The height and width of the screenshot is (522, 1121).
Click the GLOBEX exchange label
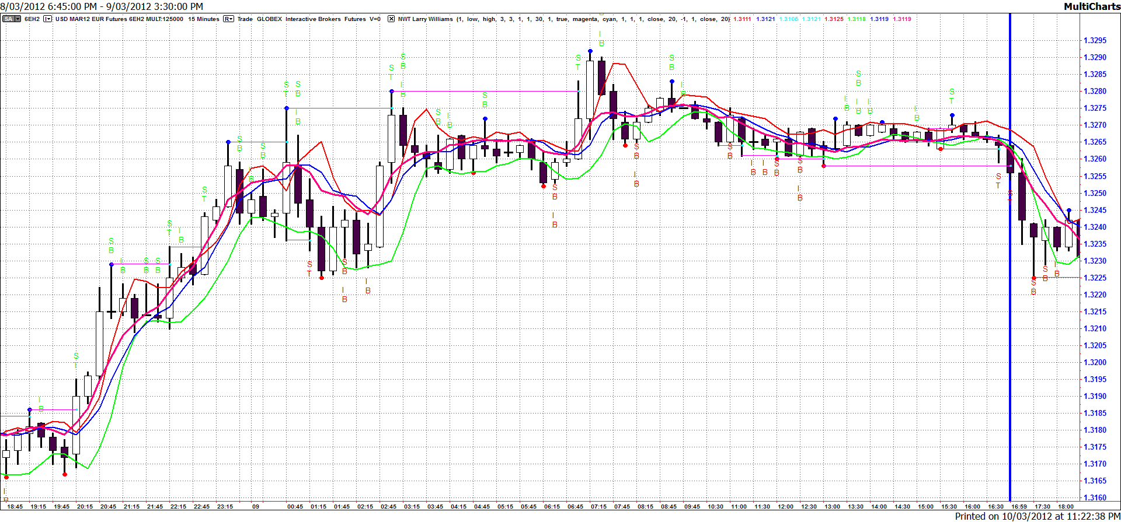pos(269,19)
